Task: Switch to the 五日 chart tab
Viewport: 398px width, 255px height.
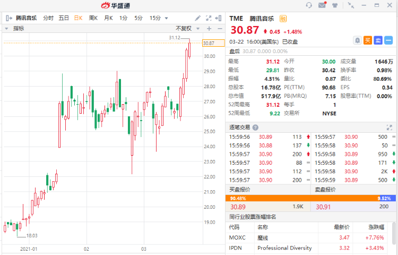Action: tap(64, 18)
